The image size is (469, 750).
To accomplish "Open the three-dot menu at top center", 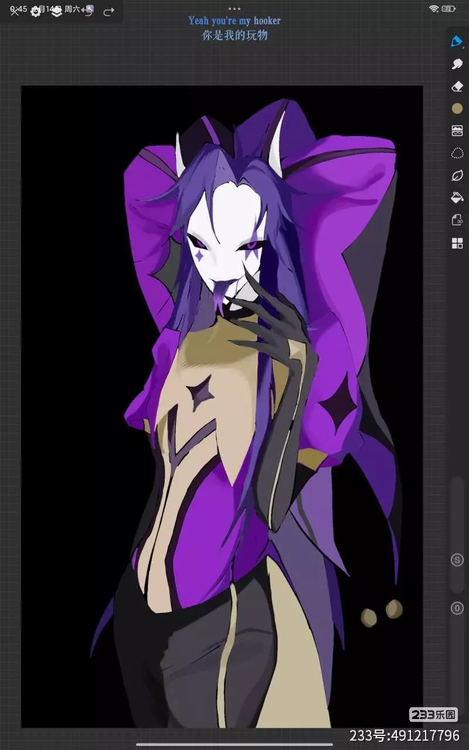I will coord(235,9).
